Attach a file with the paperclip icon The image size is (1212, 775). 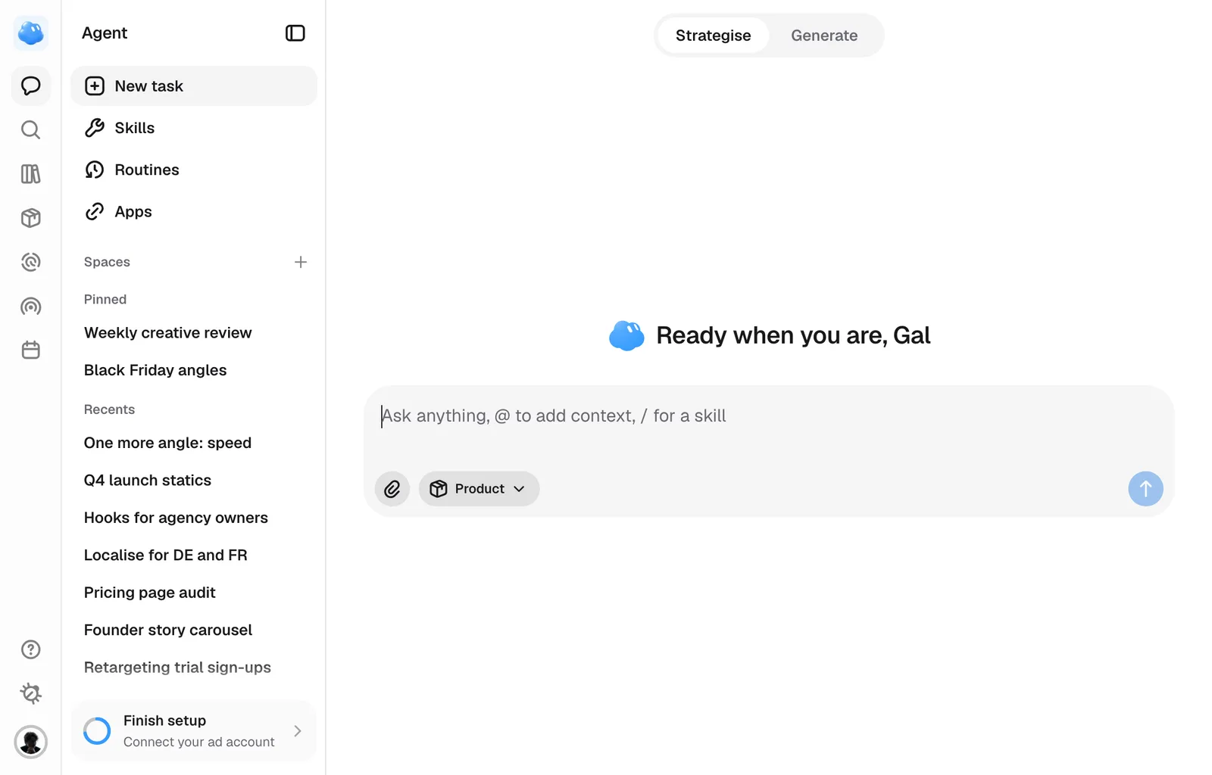pyautogui.click(x=392, y=489)
